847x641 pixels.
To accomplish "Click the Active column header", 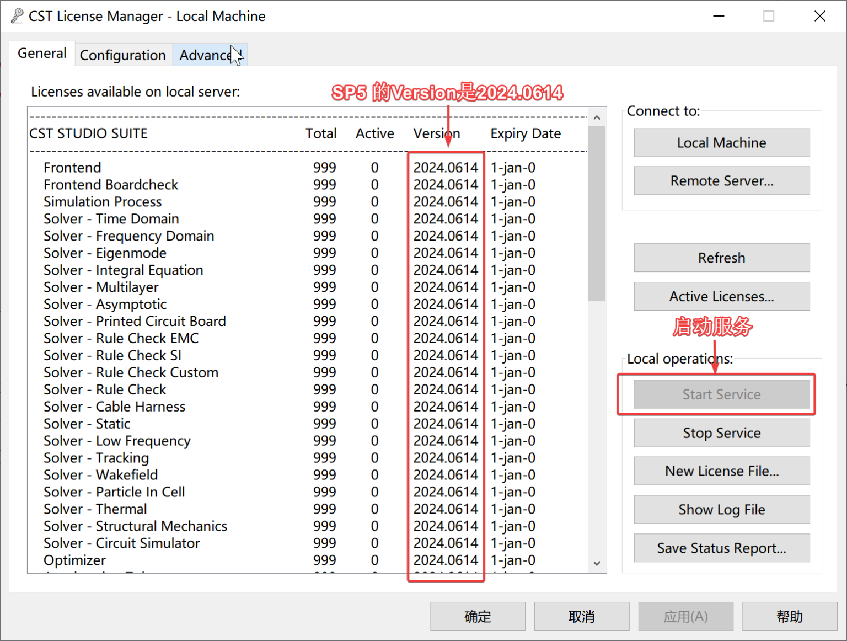I will [375, 133].
